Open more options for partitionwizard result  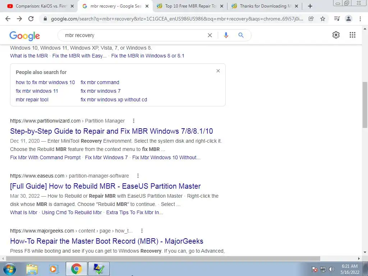point(134,121)
